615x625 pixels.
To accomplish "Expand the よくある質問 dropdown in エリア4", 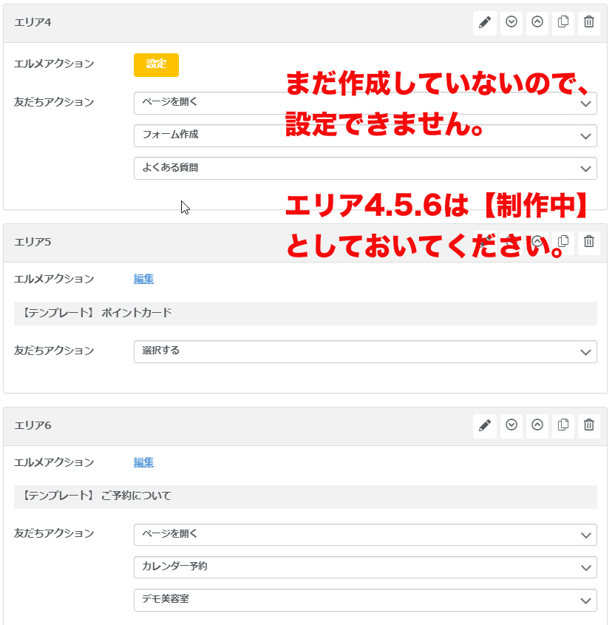I will (365, 168).
